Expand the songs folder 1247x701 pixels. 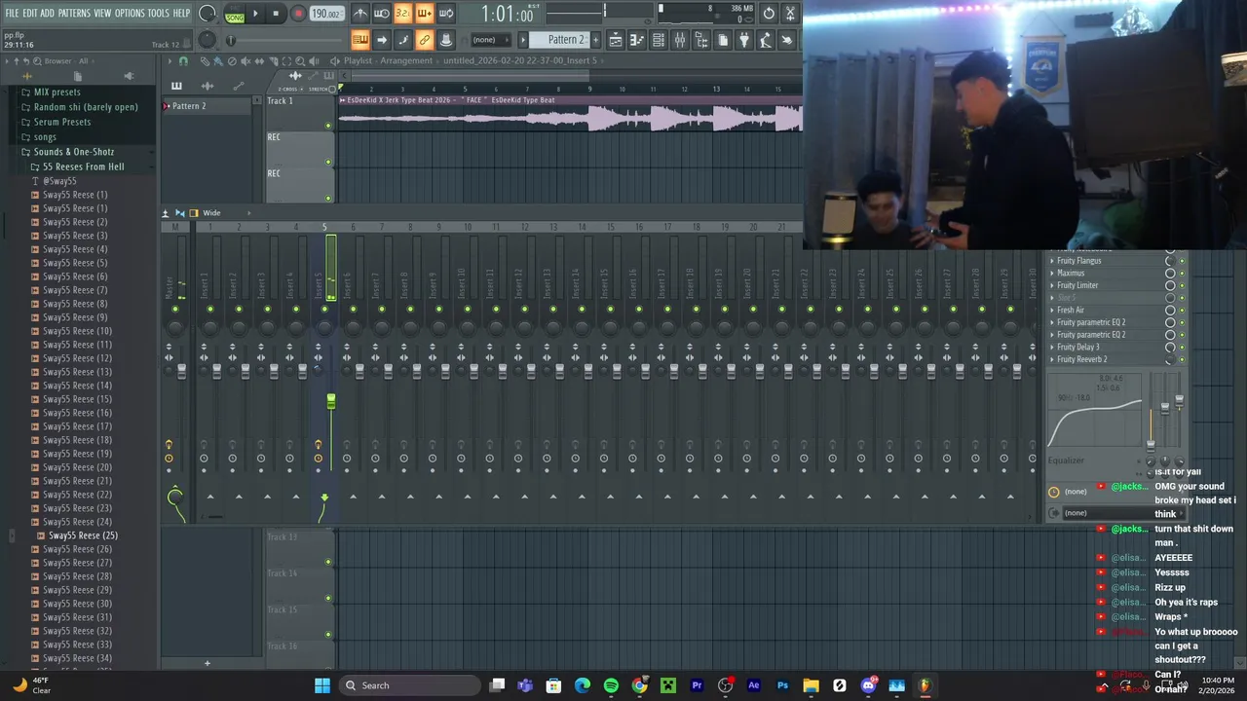tap(45, 137)
